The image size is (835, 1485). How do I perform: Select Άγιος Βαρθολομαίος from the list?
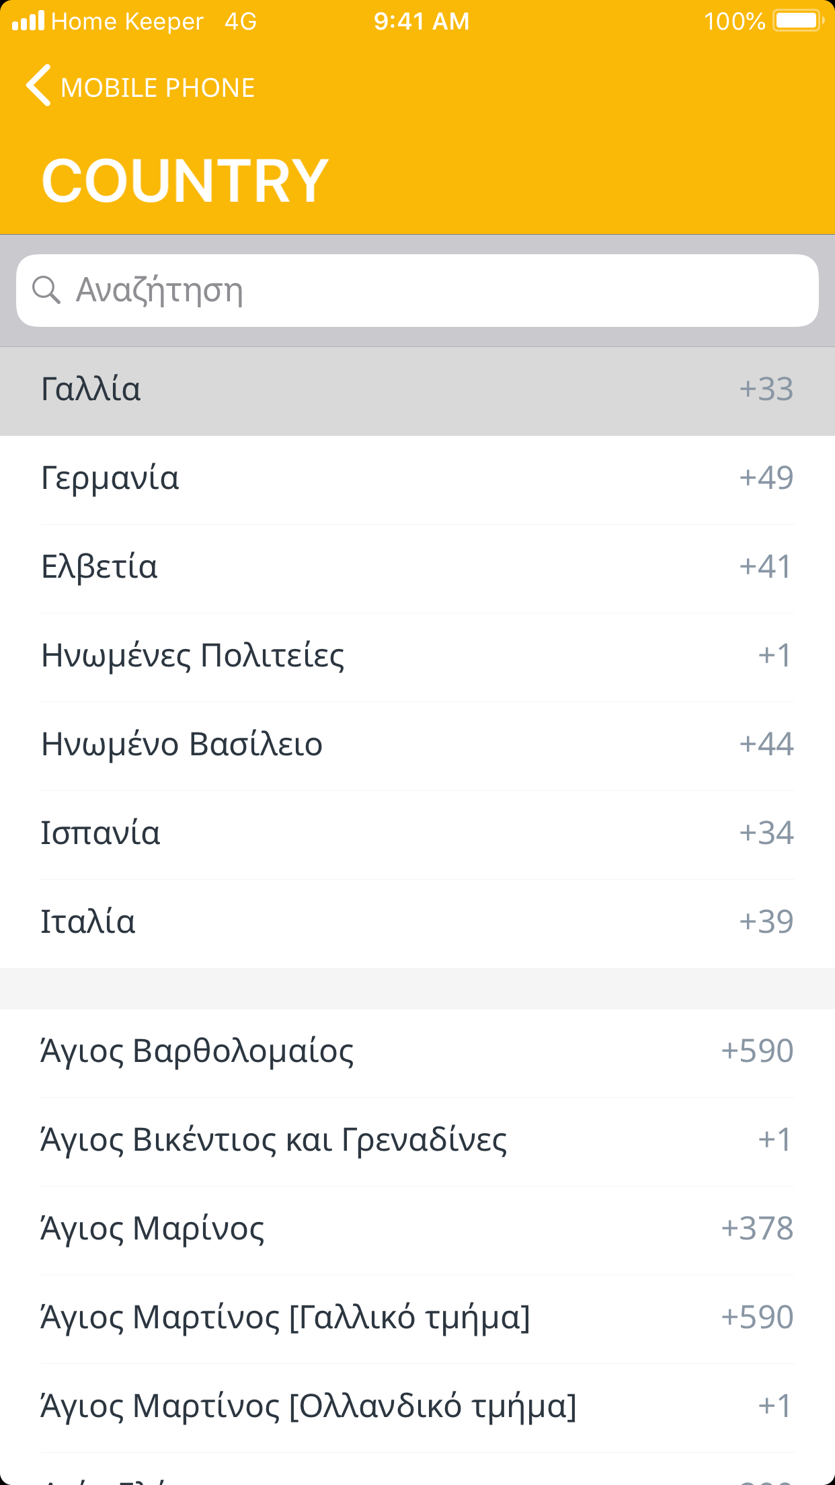point(197,1052)
